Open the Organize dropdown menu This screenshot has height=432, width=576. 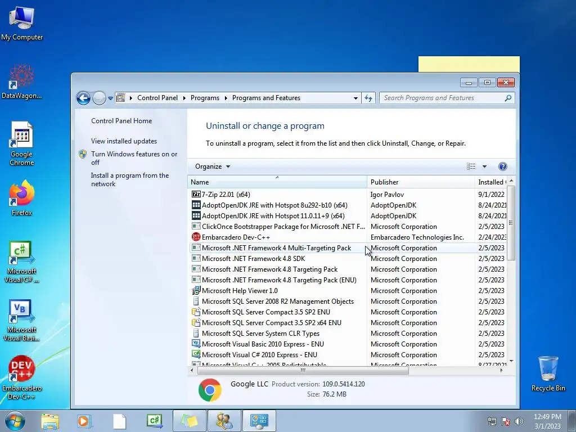tap(212, 166)
